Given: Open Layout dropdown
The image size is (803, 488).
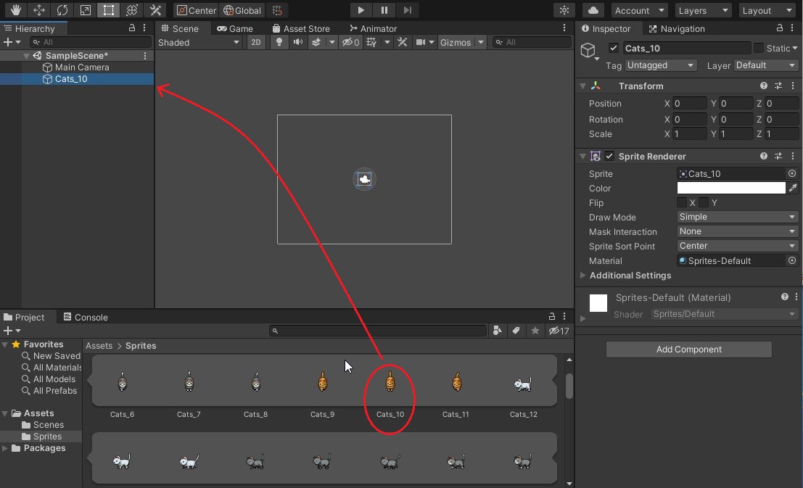Looking at the screenshot, I should [767, 10].
